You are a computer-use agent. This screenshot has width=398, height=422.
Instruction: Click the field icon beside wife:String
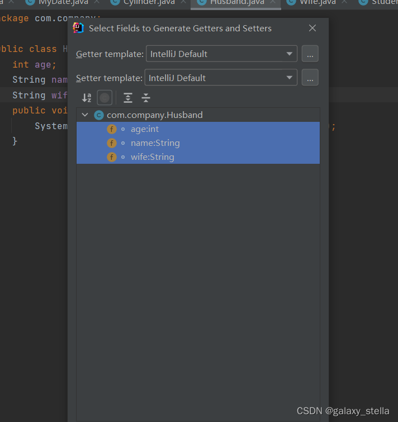(112, 157)
